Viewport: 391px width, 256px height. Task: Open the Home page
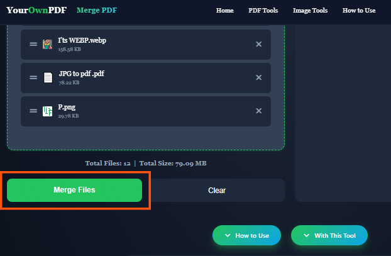[224, 11]
